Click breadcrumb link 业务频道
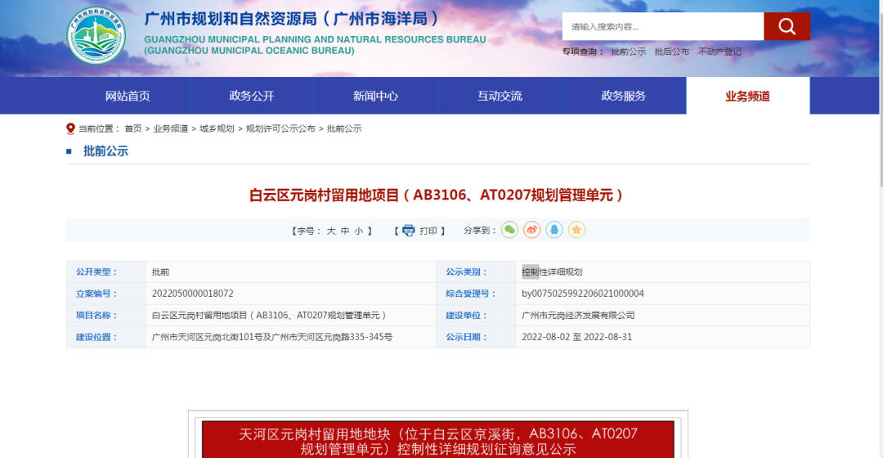 [x=171, y=129]
